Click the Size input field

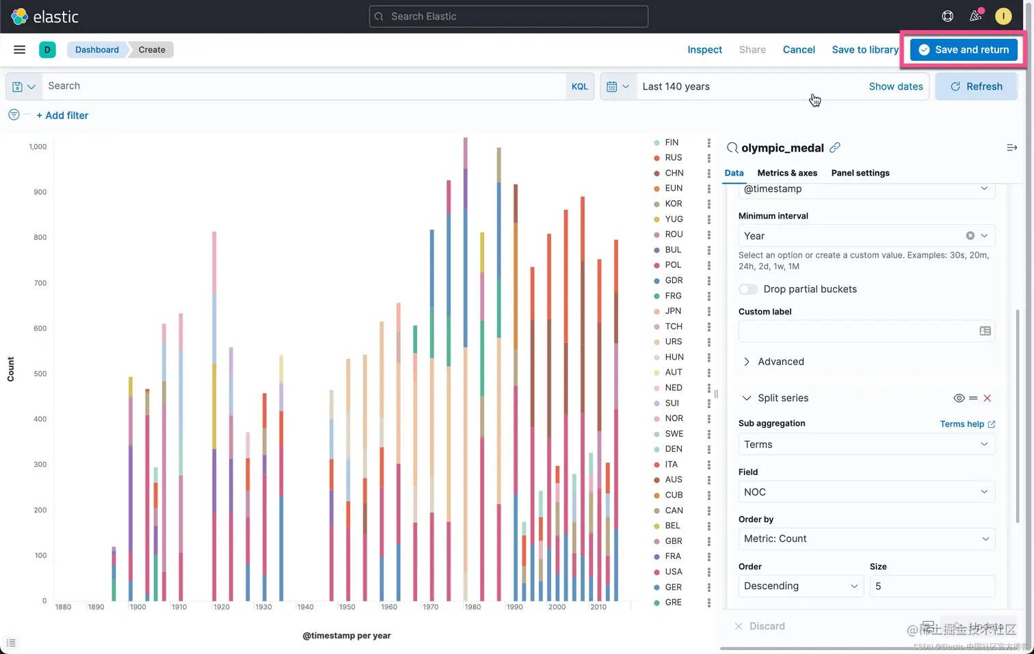point(932,586)
